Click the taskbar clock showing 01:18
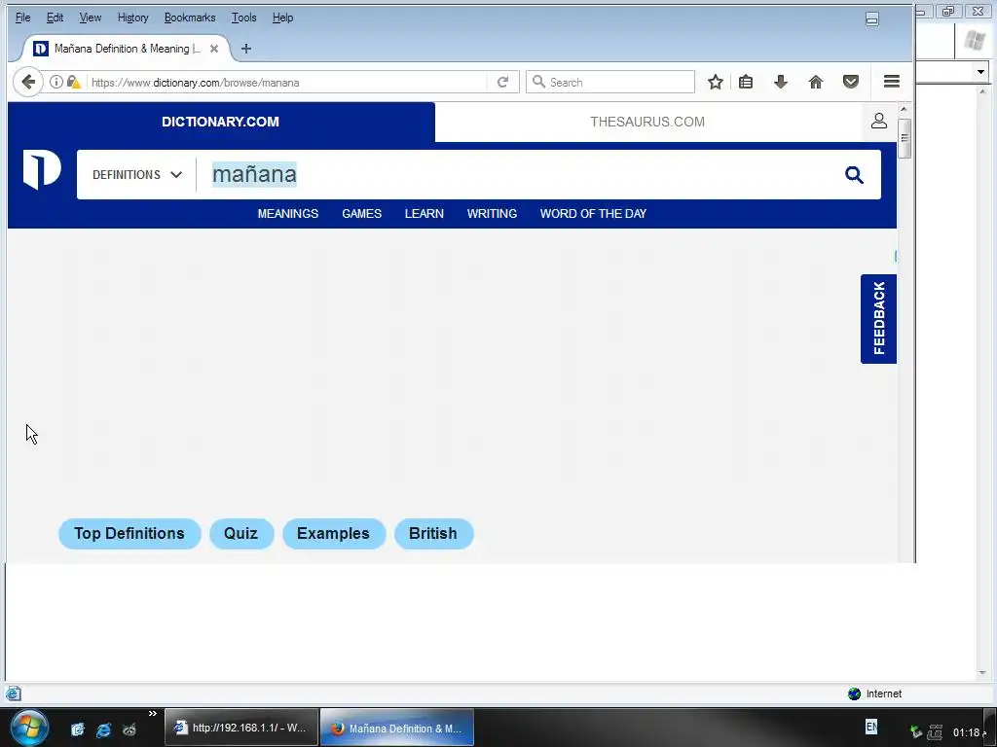The width and height of the screenshot is (997, 747). [x=969, y=732]
